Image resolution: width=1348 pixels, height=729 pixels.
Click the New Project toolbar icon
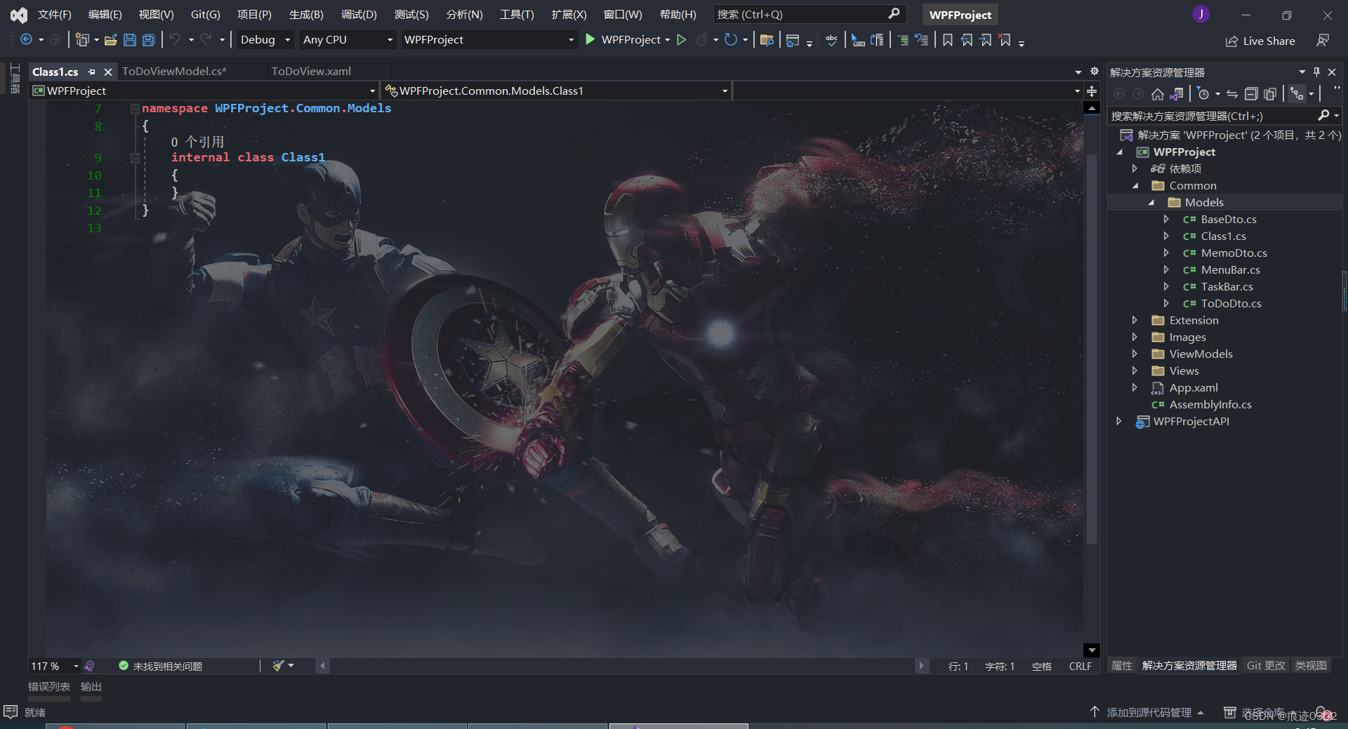(x=82, y=40)
